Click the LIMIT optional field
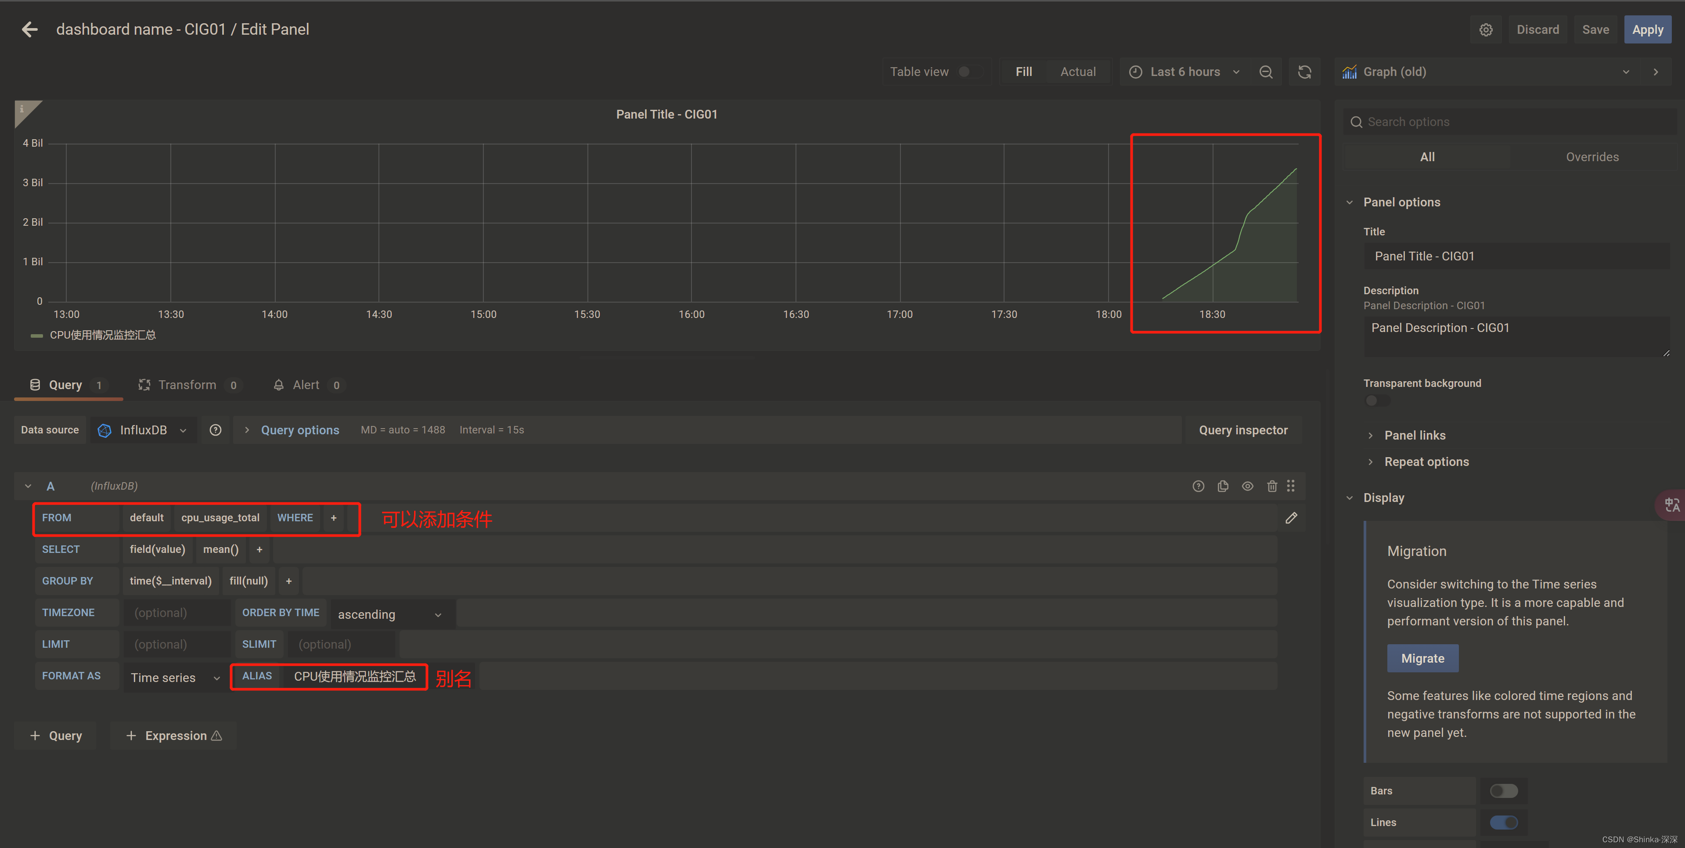Image resolution: width=1685 pixels, height=848 pixels. [176, 645]
